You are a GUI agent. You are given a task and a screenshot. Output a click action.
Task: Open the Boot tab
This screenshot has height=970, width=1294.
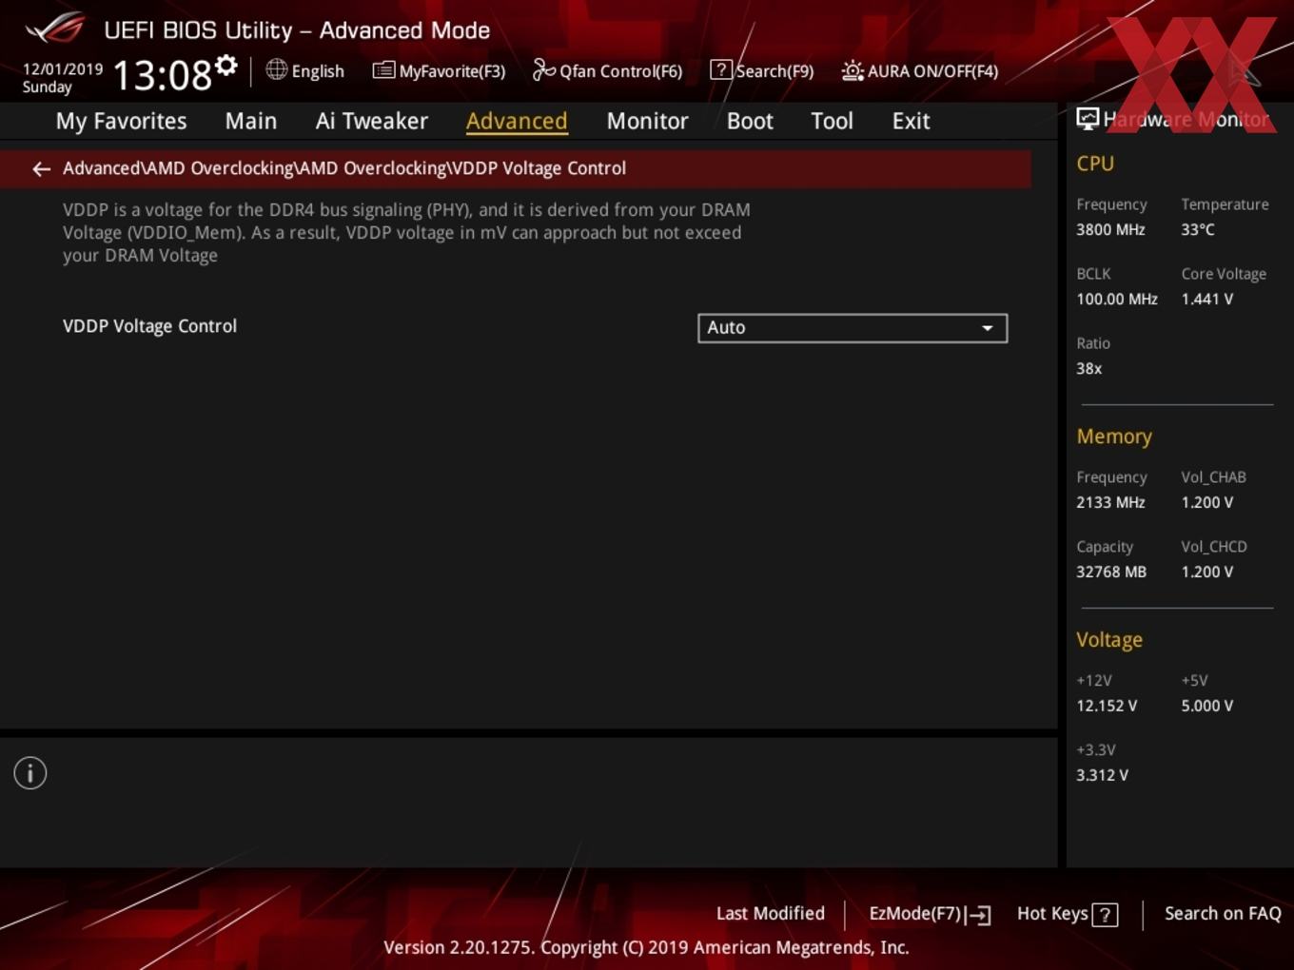coord(750,121)
